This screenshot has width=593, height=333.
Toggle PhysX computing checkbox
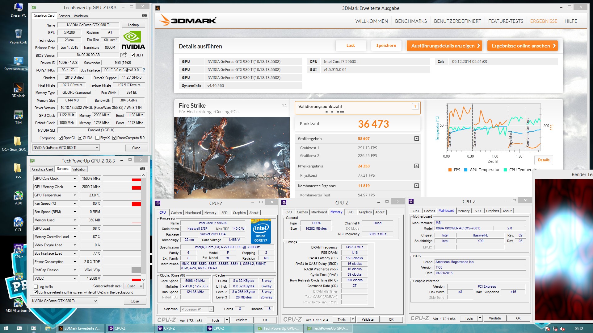click(x=98, y=138)
